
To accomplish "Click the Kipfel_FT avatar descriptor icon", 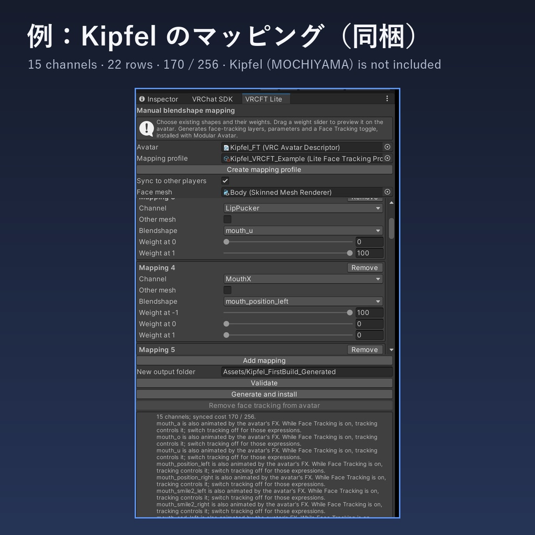I will tap(226, 147).
